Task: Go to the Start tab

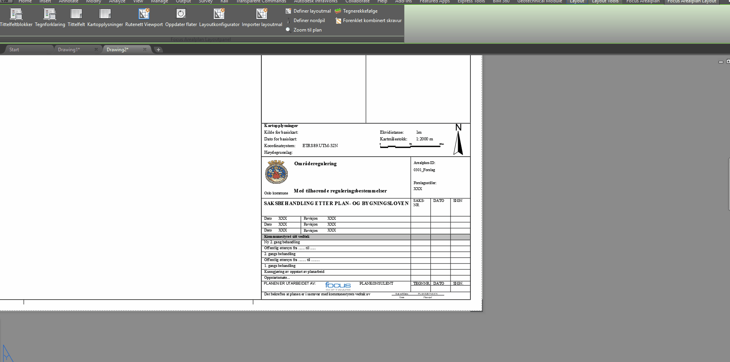Action: [x=14, y=50]
